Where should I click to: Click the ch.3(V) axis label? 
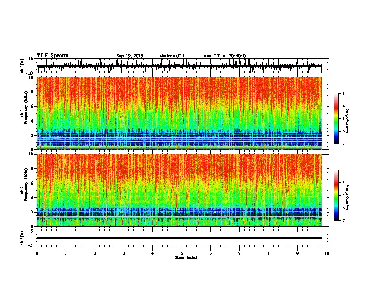pos(22,238)
